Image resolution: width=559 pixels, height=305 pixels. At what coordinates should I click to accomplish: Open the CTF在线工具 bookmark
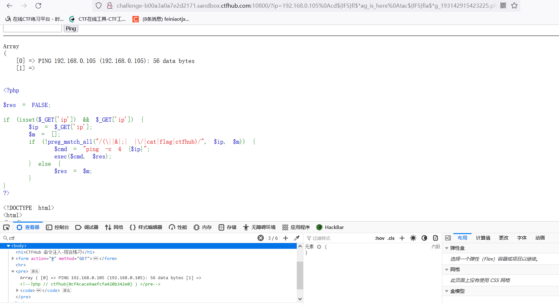(98, 19)
